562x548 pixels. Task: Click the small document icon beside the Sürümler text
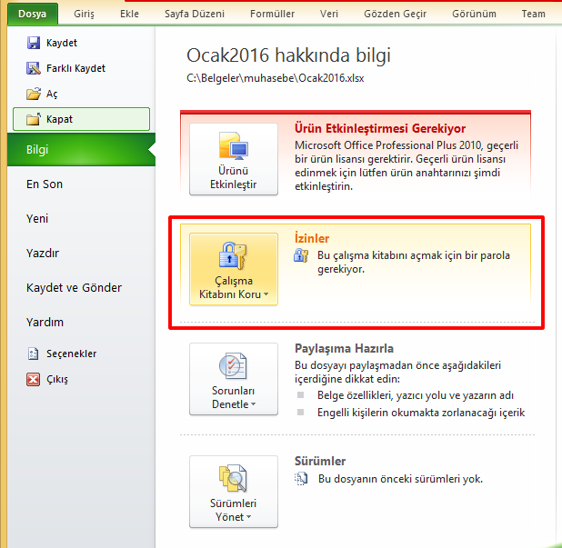click(x=301, y=479)
